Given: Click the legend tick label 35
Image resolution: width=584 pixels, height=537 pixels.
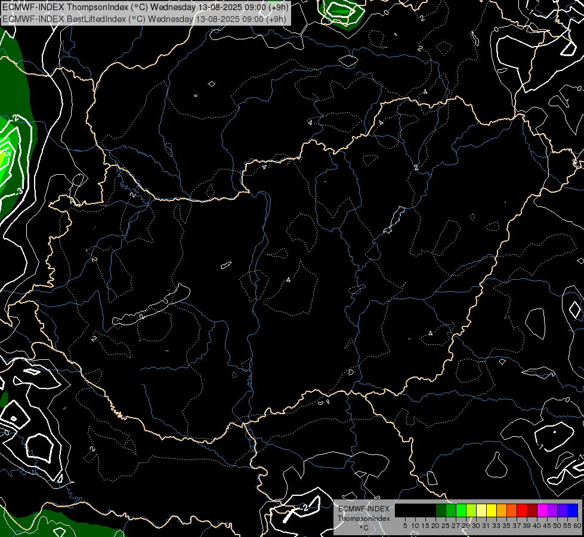Looking at the screenshot, I should (507, 526).
